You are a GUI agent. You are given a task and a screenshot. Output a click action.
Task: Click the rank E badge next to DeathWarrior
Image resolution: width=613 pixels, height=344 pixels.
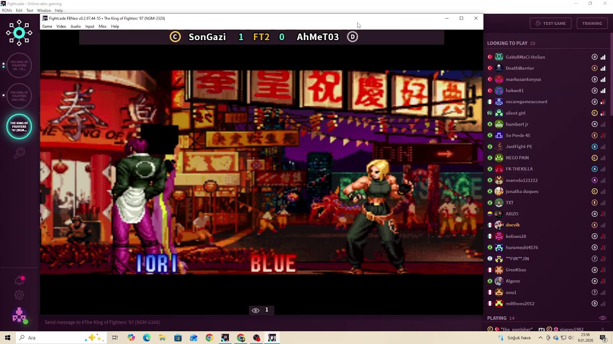(594, 68)
